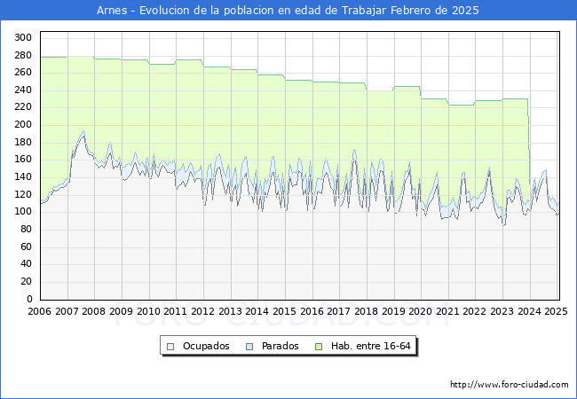The image size is (577, 399).
Task: Click the 2009 x-axis year label
Action: (121, 311)
